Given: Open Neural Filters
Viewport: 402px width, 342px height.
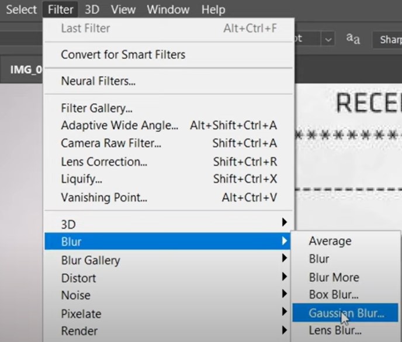Looking at the screenshot, I should point(98,81).
